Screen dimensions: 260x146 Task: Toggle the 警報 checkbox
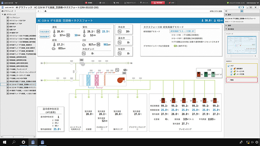[228, 80]
